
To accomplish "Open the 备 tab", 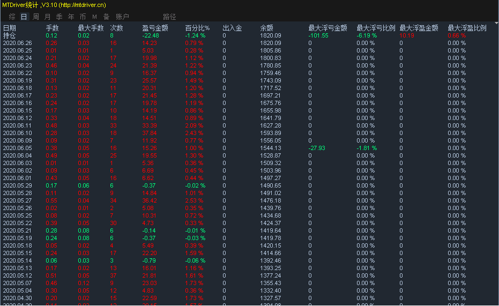I will [106, 17].
